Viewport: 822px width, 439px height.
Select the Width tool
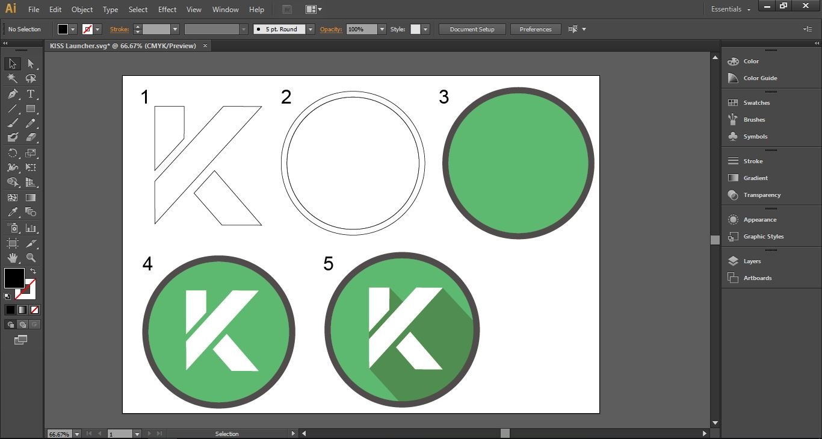tap(13, 167)
